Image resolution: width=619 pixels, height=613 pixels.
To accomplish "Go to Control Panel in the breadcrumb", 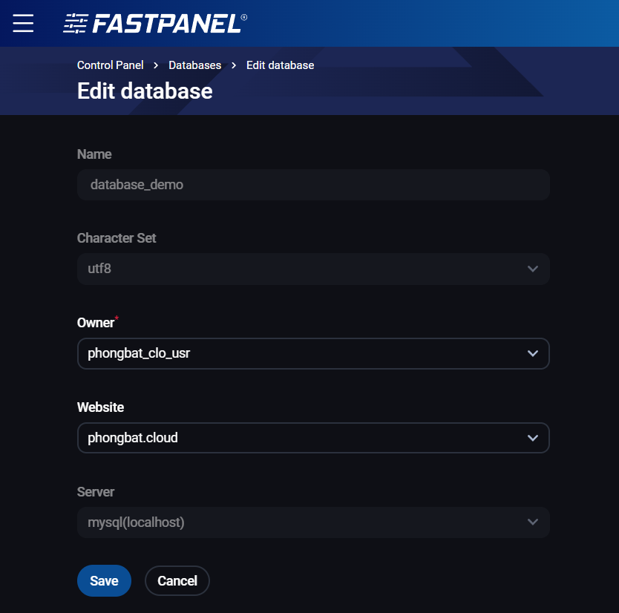I will (x=111, y=65).
